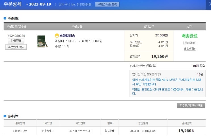The height and width of the screenshot is (138, 211).
Task: Click the 주문정보 section bullet icon
Action: coord(5,18)
